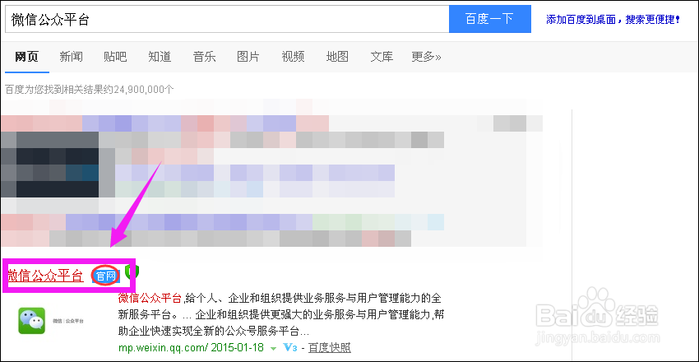Image resolution: width=699 pixels, height=362 pixels.
Task: Click the blue 官网 badge
Action: [x=106, y=276]
